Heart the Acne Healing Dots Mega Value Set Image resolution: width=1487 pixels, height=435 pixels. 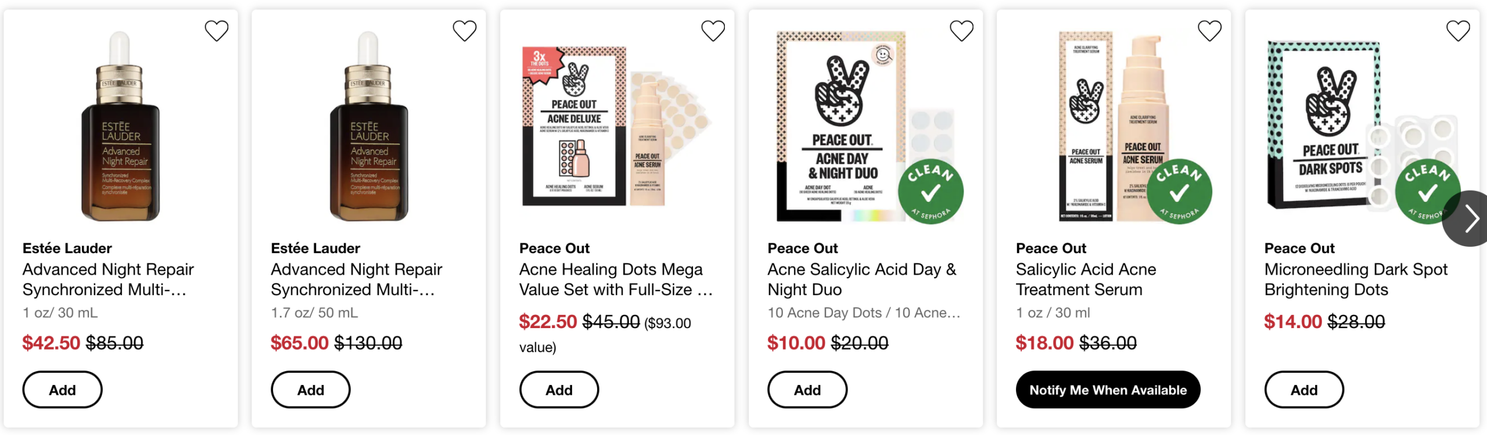point(713,31)
